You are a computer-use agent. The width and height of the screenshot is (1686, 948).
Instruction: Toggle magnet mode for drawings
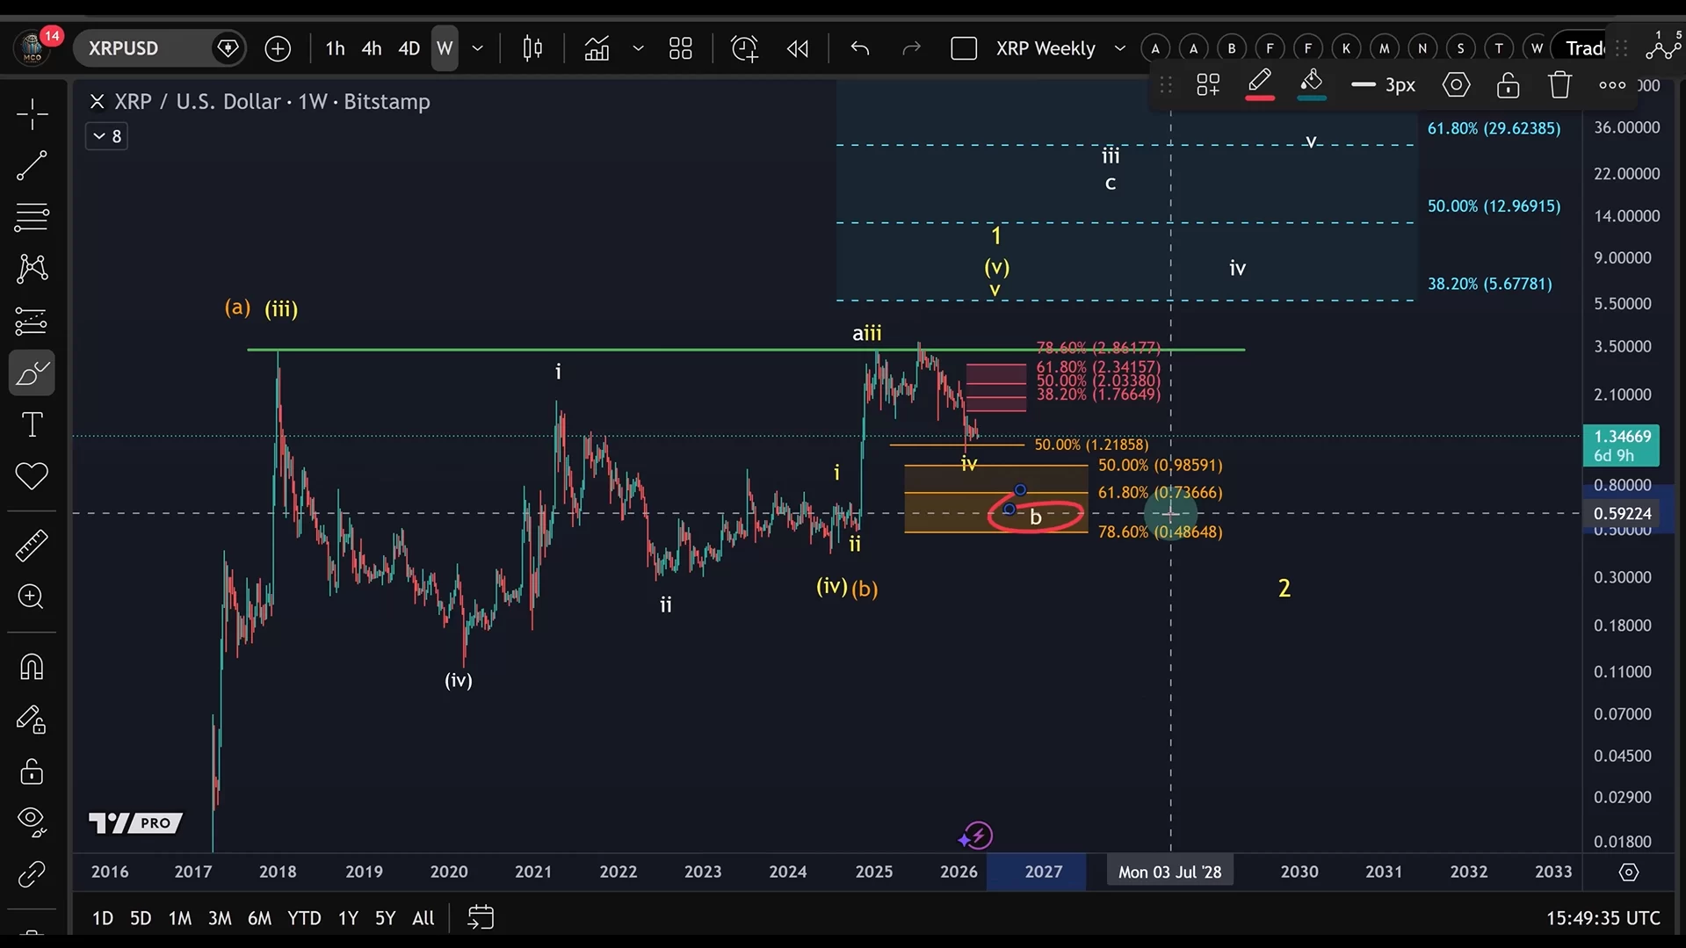click(33, 667)
